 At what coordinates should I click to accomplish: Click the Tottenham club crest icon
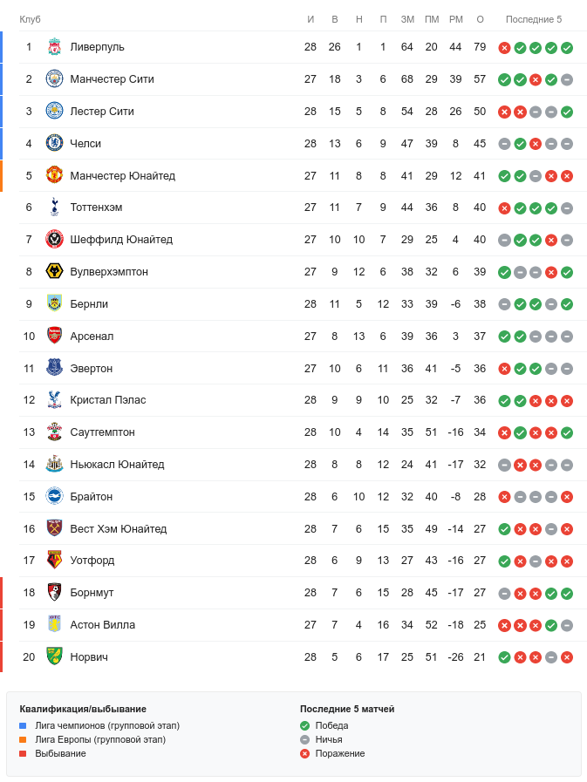(54, 207)
